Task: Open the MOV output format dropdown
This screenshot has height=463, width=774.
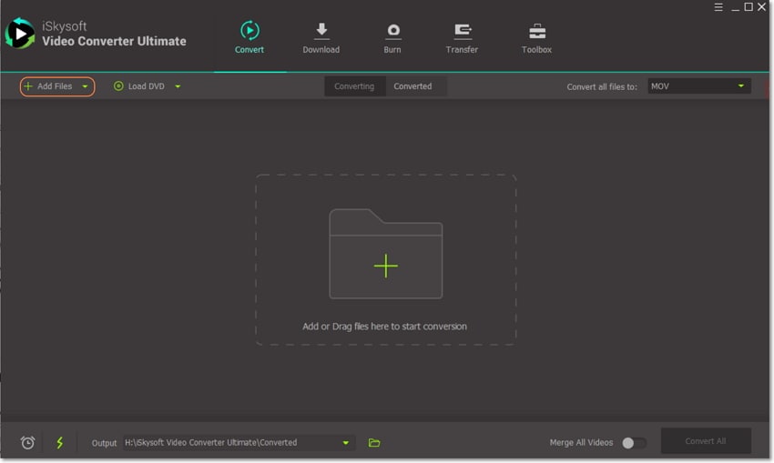Action: [x=699, y=86]
